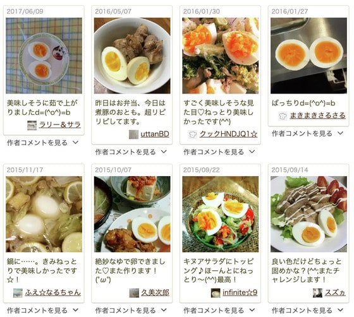
Task: Click ふえ☆なるちゃん's avatar icon
Action: coord(18,292)
